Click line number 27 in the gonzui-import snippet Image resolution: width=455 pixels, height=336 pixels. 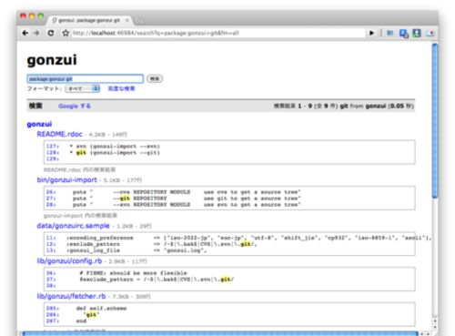[x=51, y=199]
